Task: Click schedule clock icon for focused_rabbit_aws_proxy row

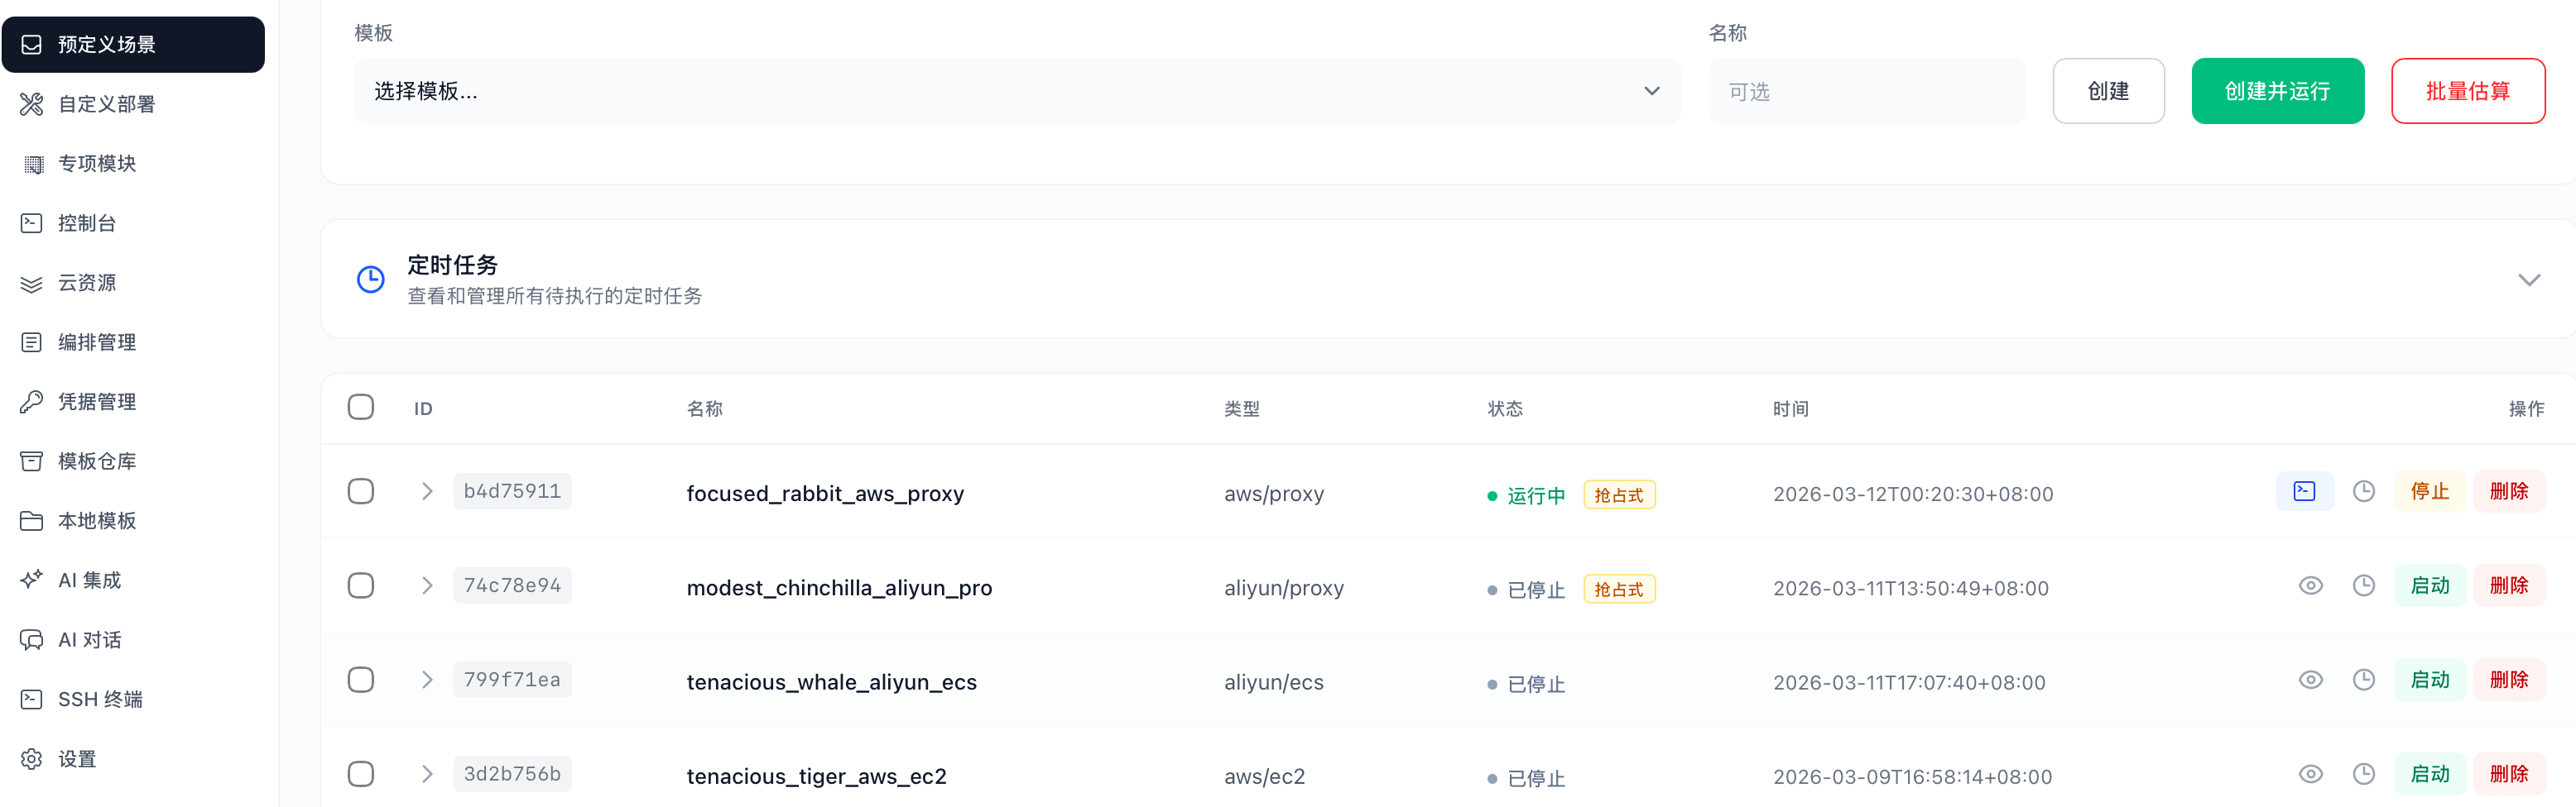Action: [x=2363, y=491]
